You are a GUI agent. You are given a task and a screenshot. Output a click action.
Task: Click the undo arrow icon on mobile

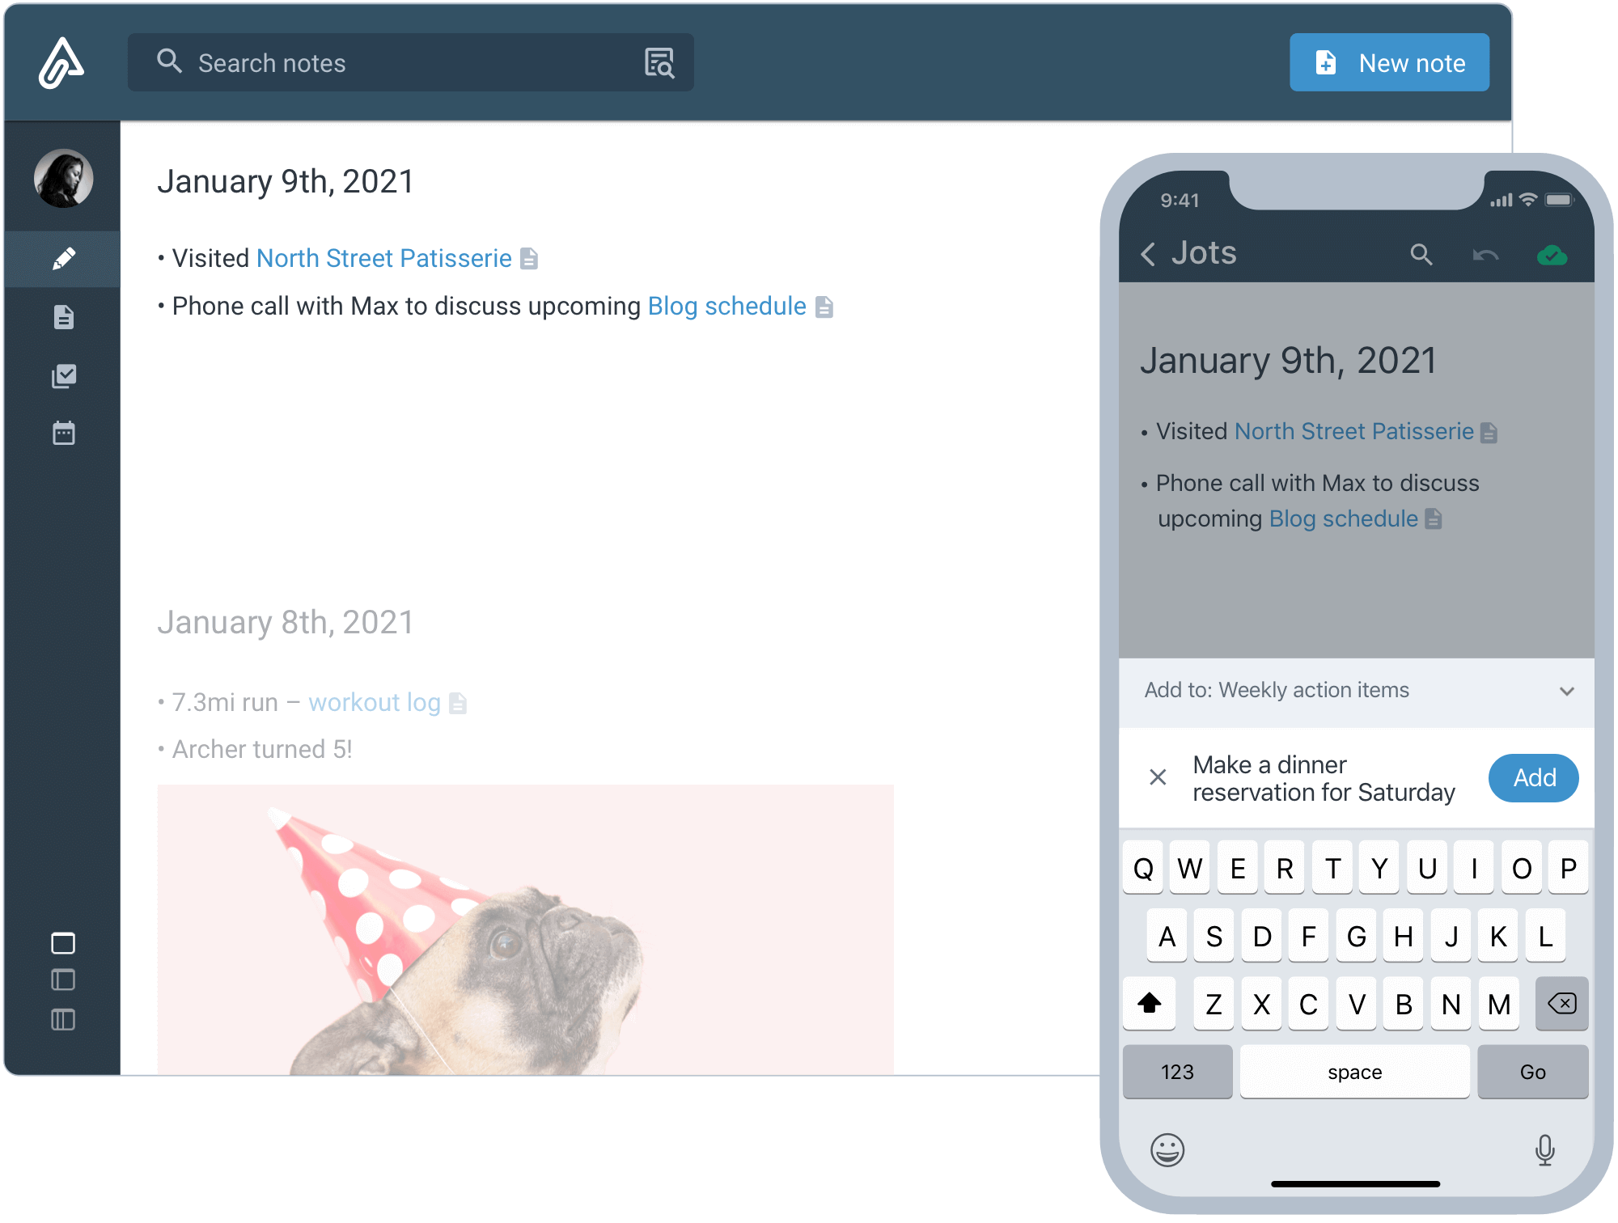[1485, 253]
